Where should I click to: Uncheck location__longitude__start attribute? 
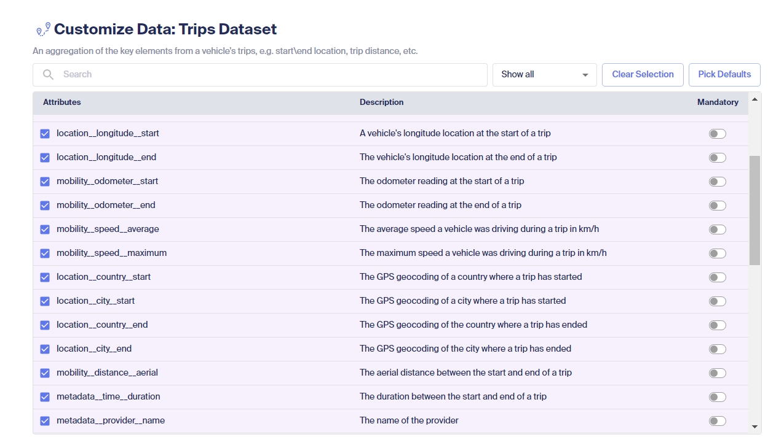[45, 134]
